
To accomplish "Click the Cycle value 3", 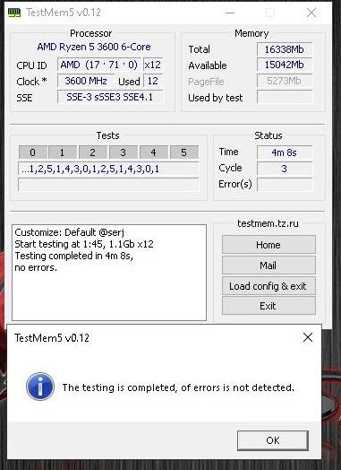I will [x=285, y=169].
